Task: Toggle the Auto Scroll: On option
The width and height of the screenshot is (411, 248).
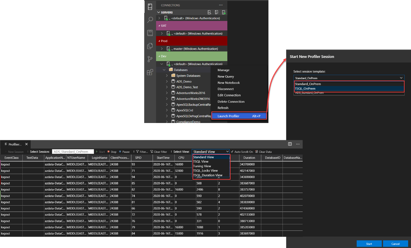Action: pyautogui.click(x=242, y=152)
